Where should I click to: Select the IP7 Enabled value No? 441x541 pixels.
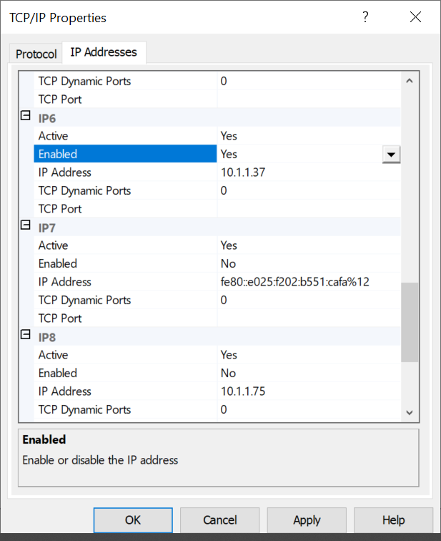click(x=229, y=264)
